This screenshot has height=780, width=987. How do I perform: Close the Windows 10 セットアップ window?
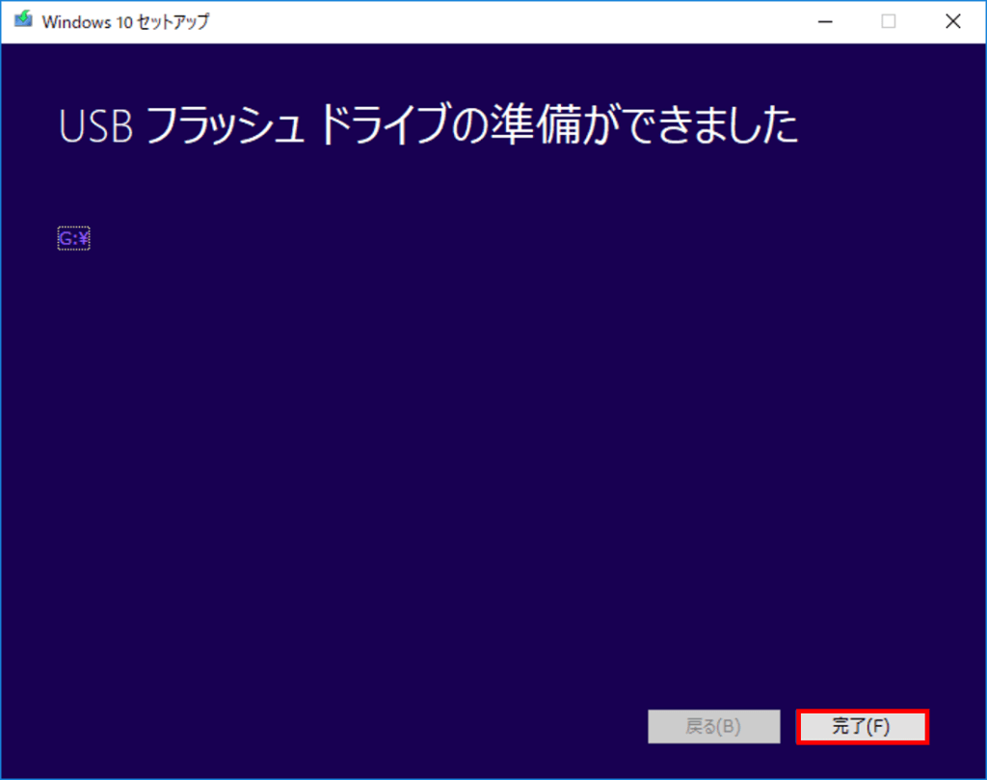(953, 21)
